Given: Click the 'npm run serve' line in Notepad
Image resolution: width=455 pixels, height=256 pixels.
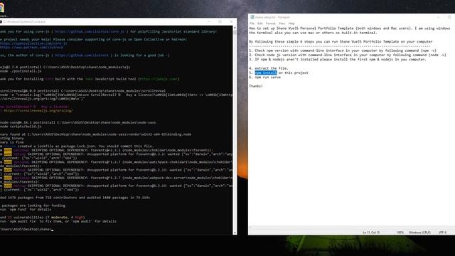Looking at the screenshot, I should [267, 78].
